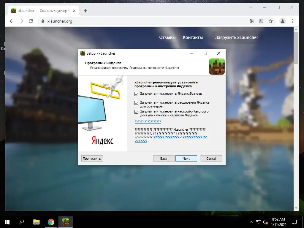Open the notification center icon
Viewport: 304px width, 228px height.
(294, 222)
